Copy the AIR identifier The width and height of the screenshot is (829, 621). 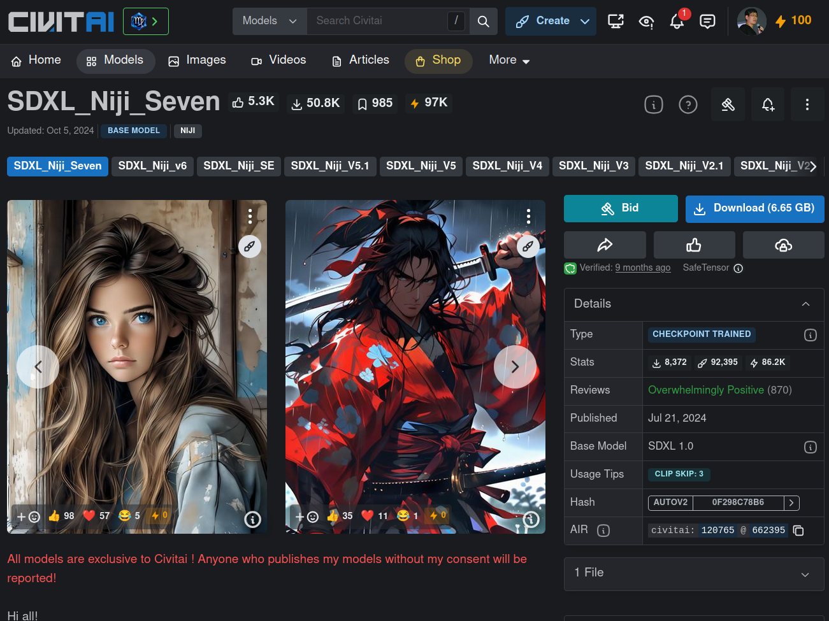[x=798, y=531]
